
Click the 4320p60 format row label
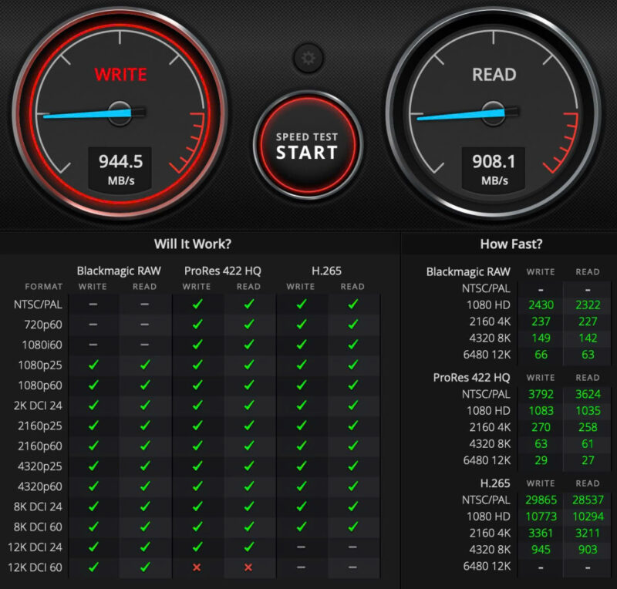click(40, 486)
